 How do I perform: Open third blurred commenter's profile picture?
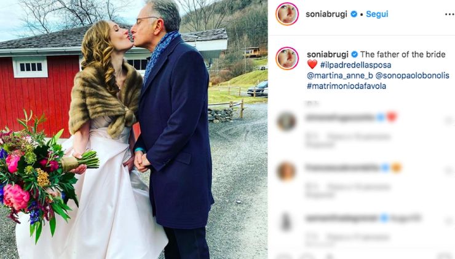tap(287, 222)
